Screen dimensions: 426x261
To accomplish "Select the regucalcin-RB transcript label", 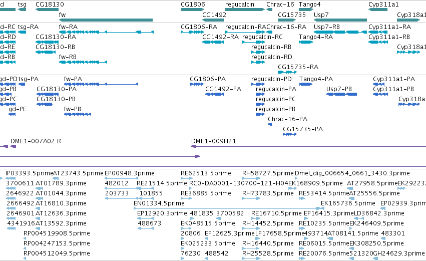I will [271, 47].
